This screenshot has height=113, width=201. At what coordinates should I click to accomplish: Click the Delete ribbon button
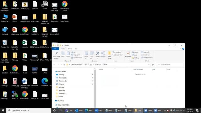point(98,55)
